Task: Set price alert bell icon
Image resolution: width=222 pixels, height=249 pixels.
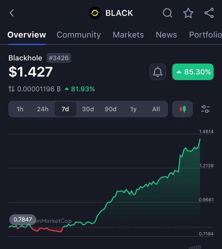Action: pos(158,72)
